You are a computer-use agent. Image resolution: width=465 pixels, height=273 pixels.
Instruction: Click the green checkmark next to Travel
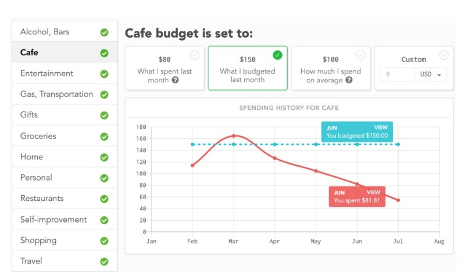[104, 261]
